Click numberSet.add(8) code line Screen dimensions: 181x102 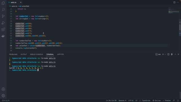[24, 28]
